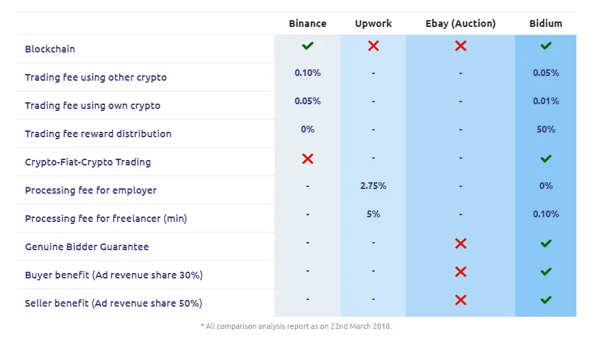Select the Upwork column header
The image size is (598, 345).
(373, 24)
